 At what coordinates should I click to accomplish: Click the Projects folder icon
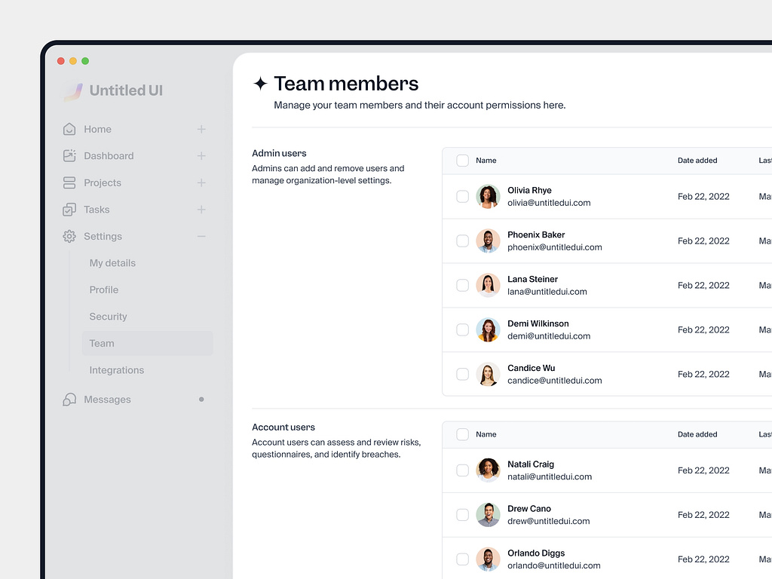(x=69, y=182)
